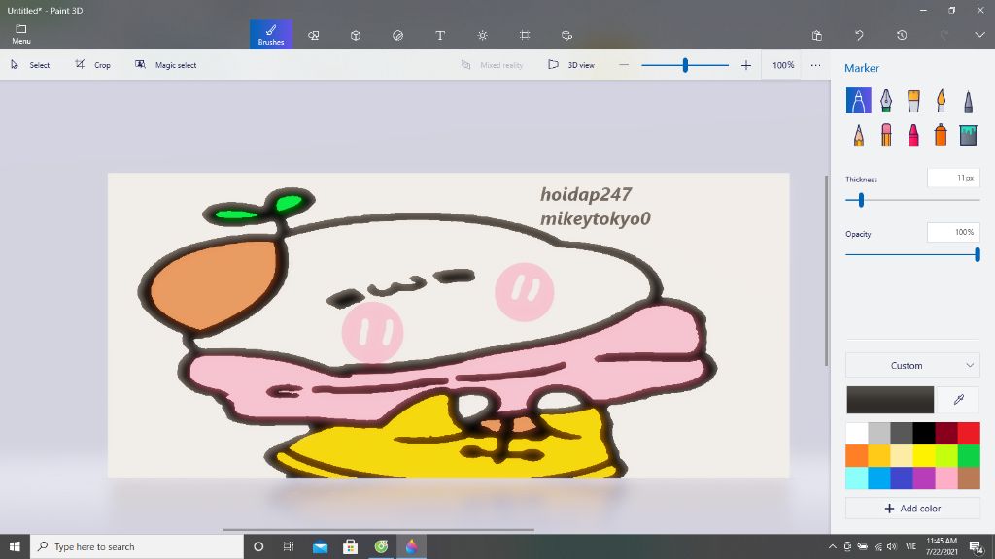This screenshot has height=559, width=995.
Task: Click the vertical canvas scrollbar
Action: 826,271
